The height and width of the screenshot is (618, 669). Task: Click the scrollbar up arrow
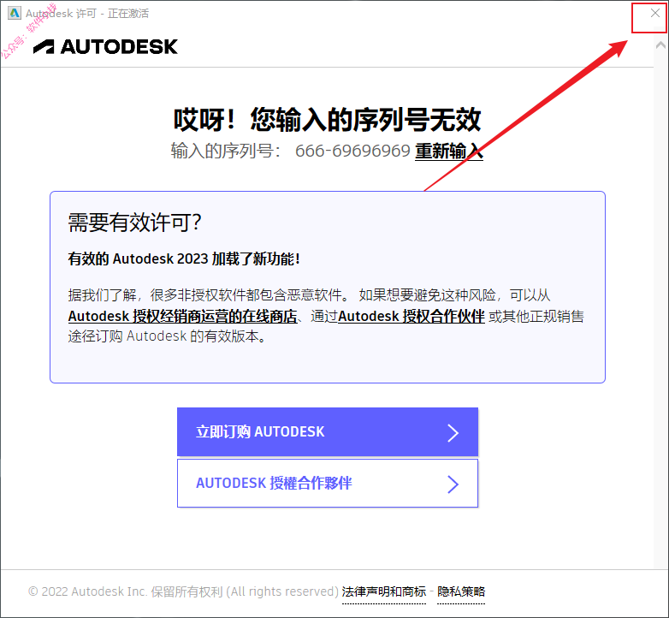click(660, 45)
